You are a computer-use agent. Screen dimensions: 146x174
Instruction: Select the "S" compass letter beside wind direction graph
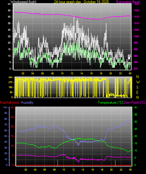(137, 87)
